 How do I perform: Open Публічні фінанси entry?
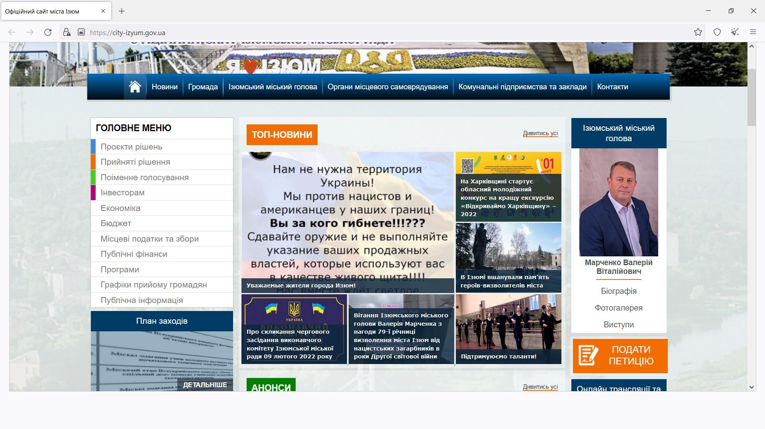click(x=162, y=254)
